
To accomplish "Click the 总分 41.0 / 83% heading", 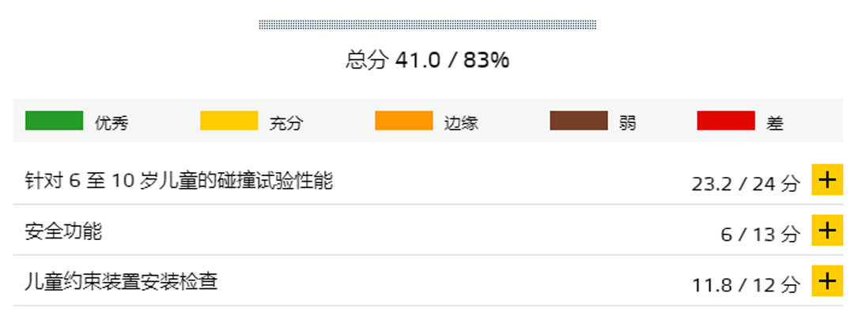I will point(427,60).
